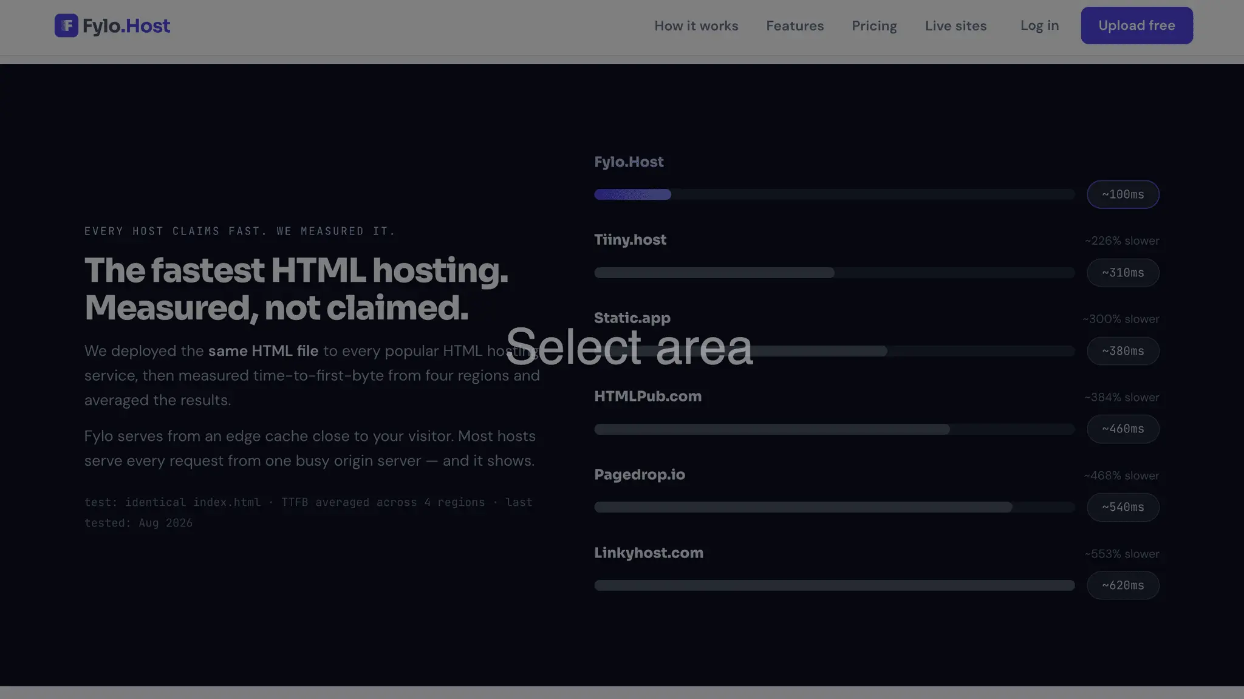
Task: Select the HTMLPub.com chart label
Action: click(x=648, y=397)
